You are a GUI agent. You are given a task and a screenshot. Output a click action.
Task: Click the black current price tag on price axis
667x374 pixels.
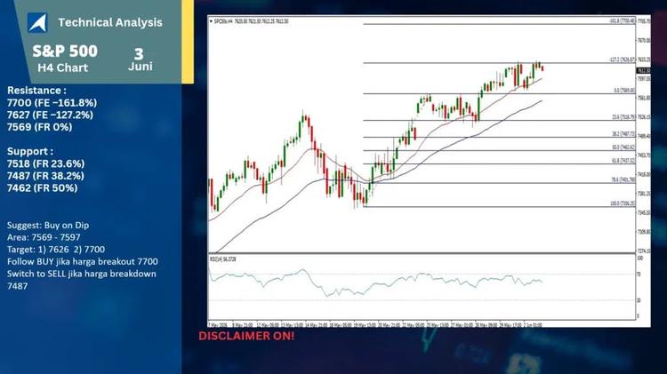point(643,70)
